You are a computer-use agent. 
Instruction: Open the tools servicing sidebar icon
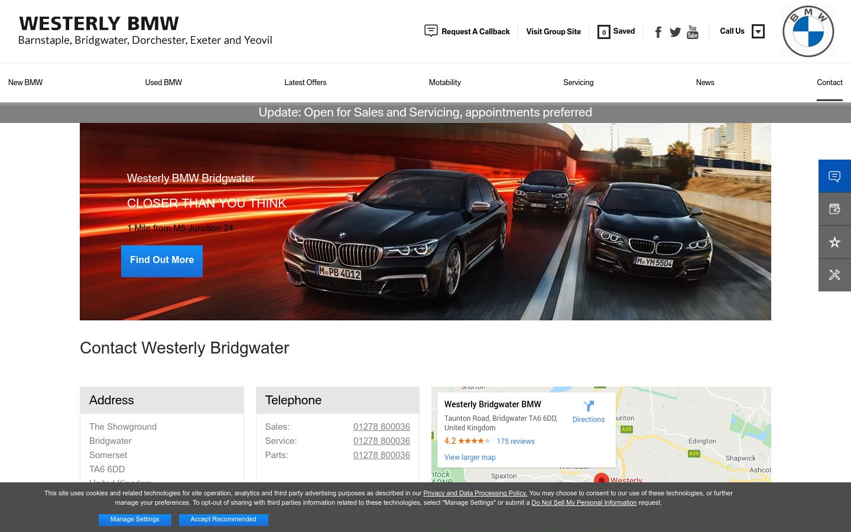pyautogui.click(x=834, y=275)
